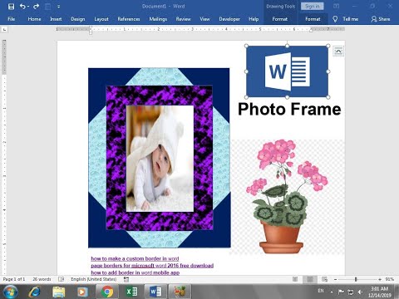Show hidden tray icons arrow
This screenshot has height=299, width=399.
click(332, 292)
